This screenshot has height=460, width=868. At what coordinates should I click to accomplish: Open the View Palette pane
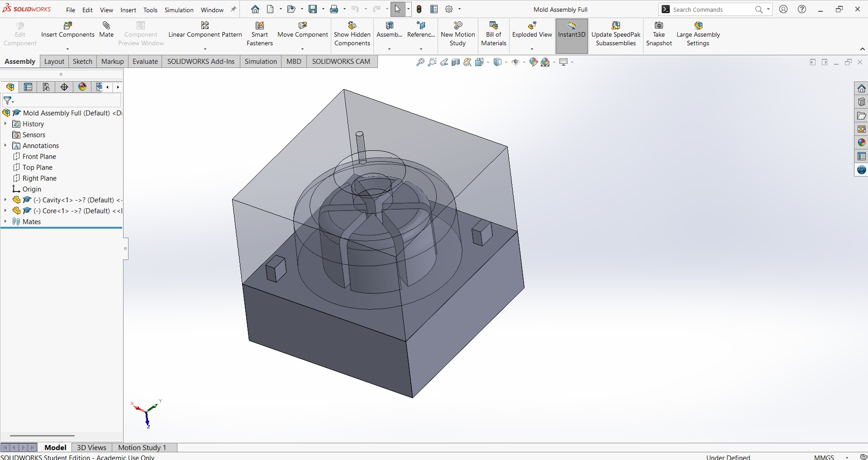pyautogui.click(x=861, y=129)
